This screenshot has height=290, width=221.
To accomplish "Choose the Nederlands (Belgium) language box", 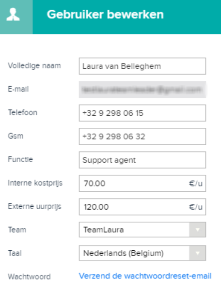I will (142, 253).
